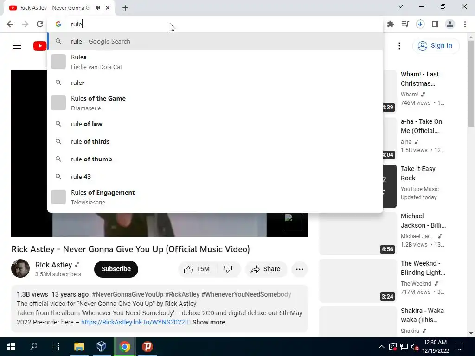
Task: Open the YouTube hamburger guide menu
Action: [17, 46]
